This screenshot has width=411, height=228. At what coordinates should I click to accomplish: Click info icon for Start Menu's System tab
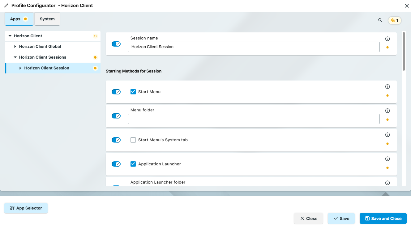[x=387, y=135]
